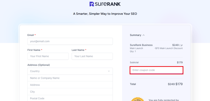
Task: Click the Total label
Action: [133, 84]
